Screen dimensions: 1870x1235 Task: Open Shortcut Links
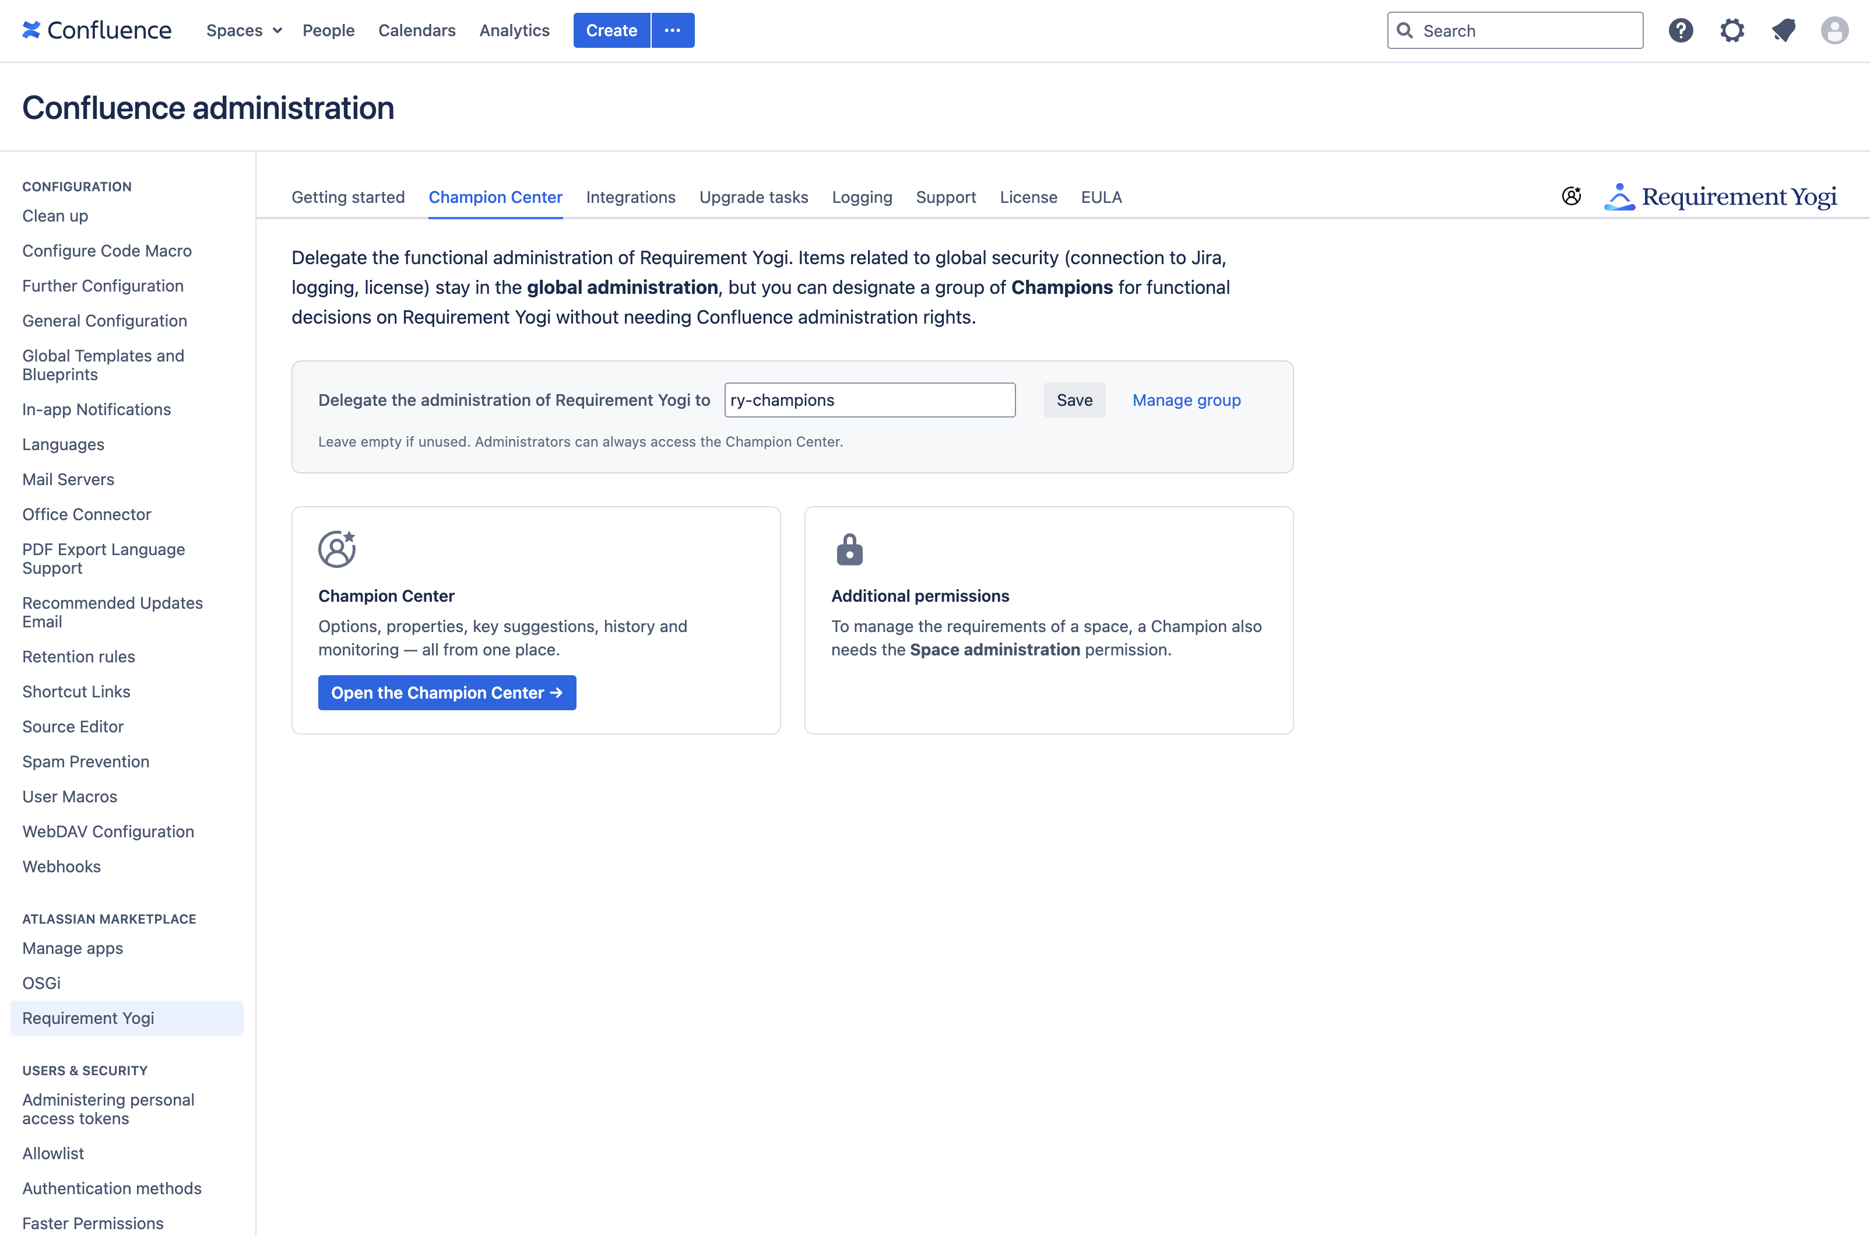[76, 692]
